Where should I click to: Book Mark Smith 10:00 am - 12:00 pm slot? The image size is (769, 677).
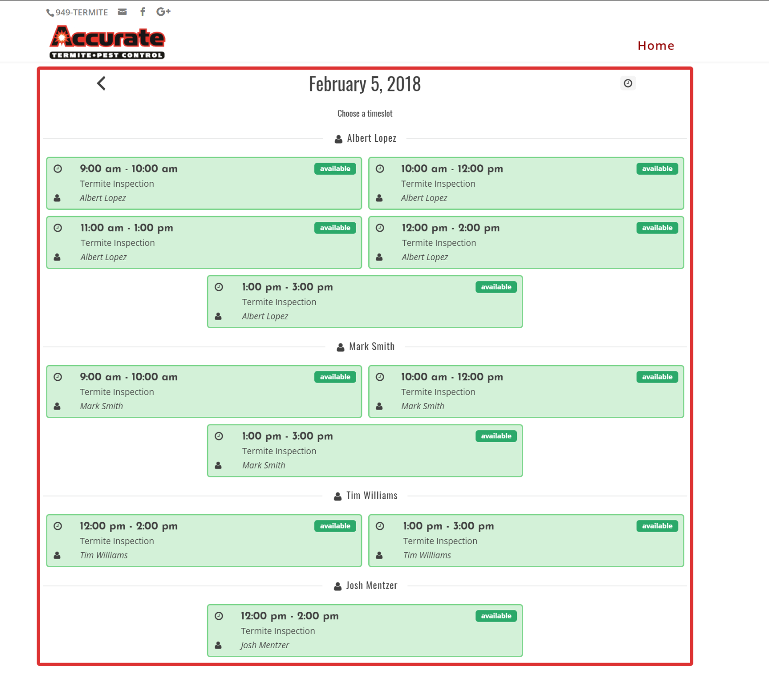pyautogui.click(x=526, y=392)
